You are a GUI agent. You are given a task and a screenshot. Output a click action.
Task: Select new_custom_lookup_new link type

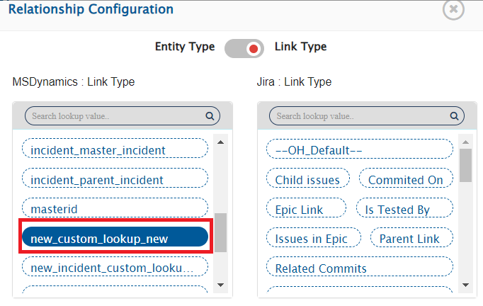(115, 239)
